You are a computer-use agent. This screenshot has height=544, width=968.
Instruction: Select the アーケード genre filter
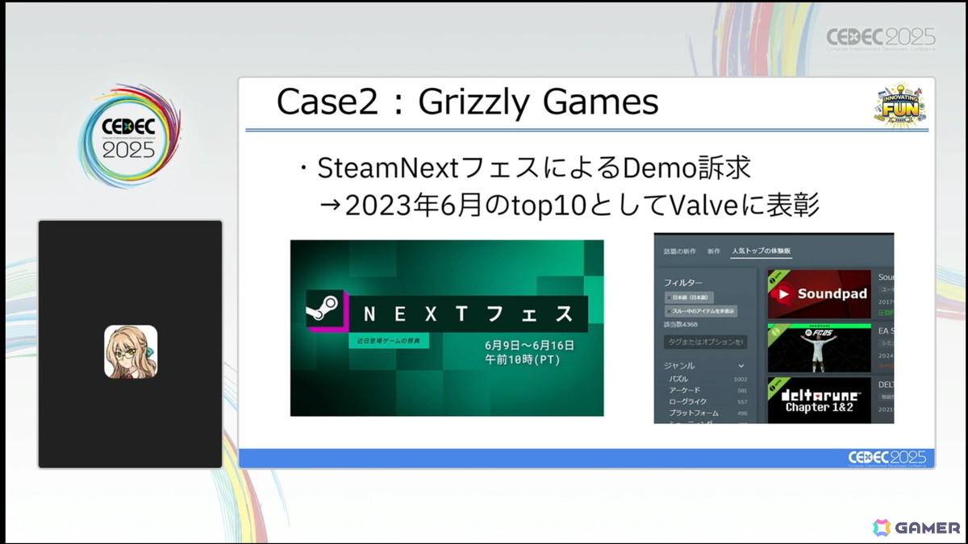684,390
